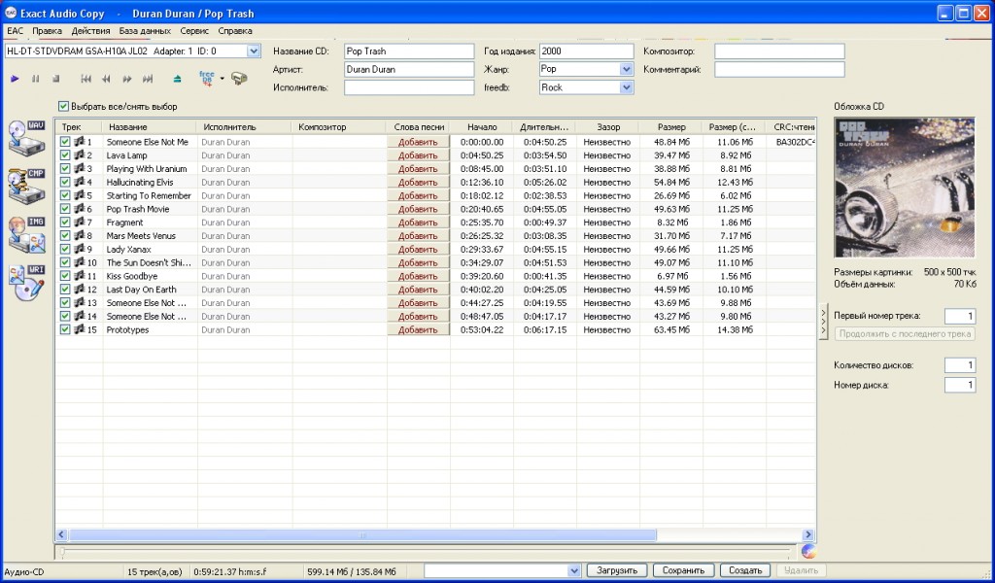Click the round disc icon near the bottom slider
Screen dimensions: 995x583
tap(807, 551)
